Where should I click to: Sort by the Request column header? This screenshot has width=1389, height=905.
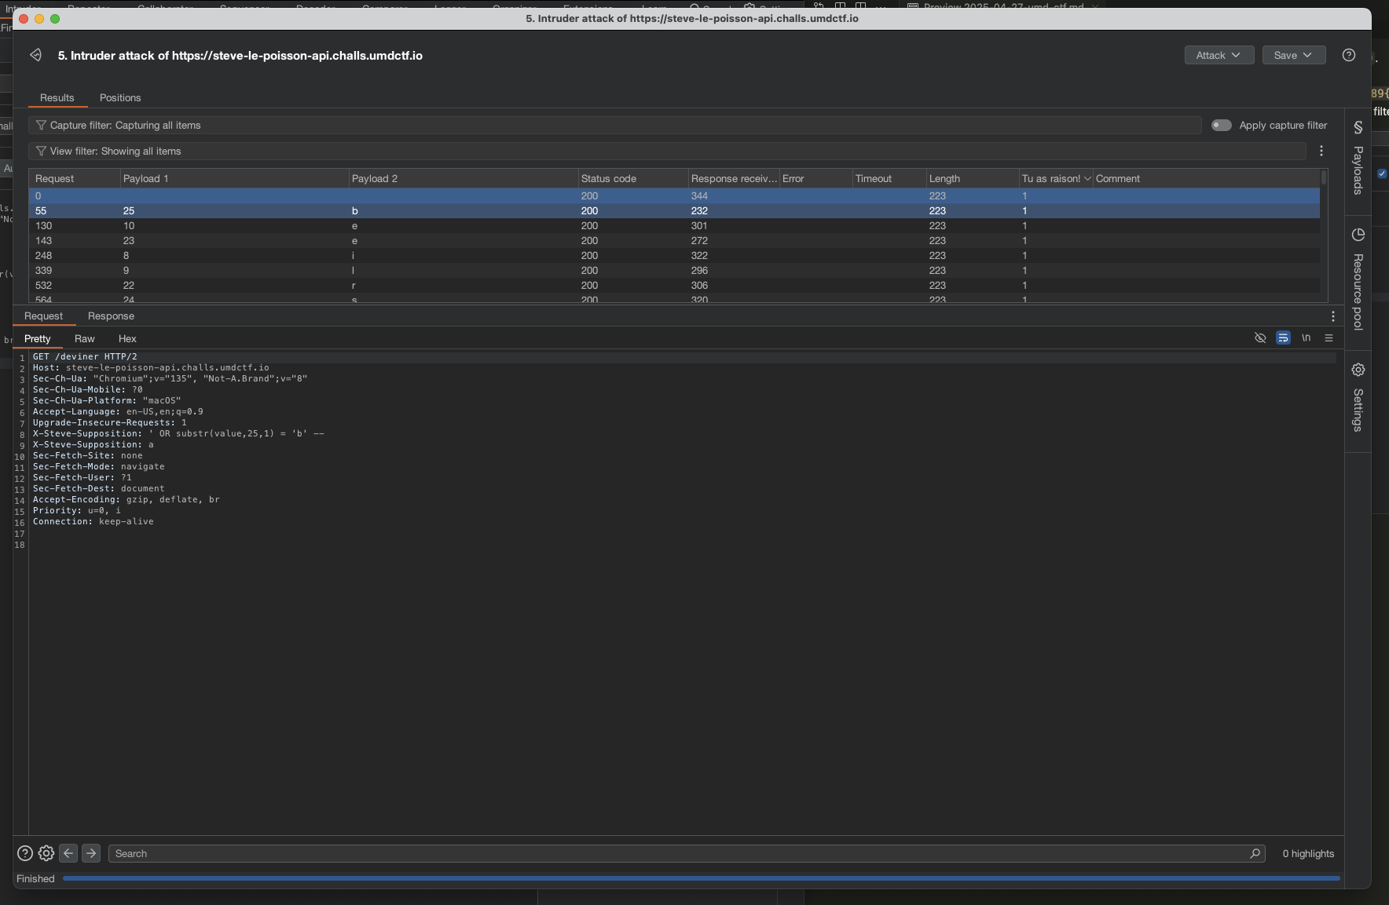point(74,179)
